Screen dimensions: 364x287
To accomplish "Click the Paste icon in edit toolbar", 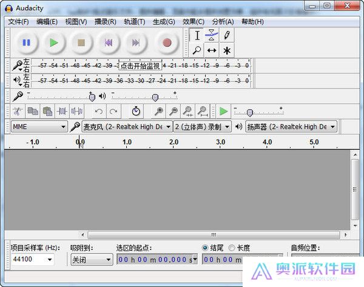I will pos(47,111).
